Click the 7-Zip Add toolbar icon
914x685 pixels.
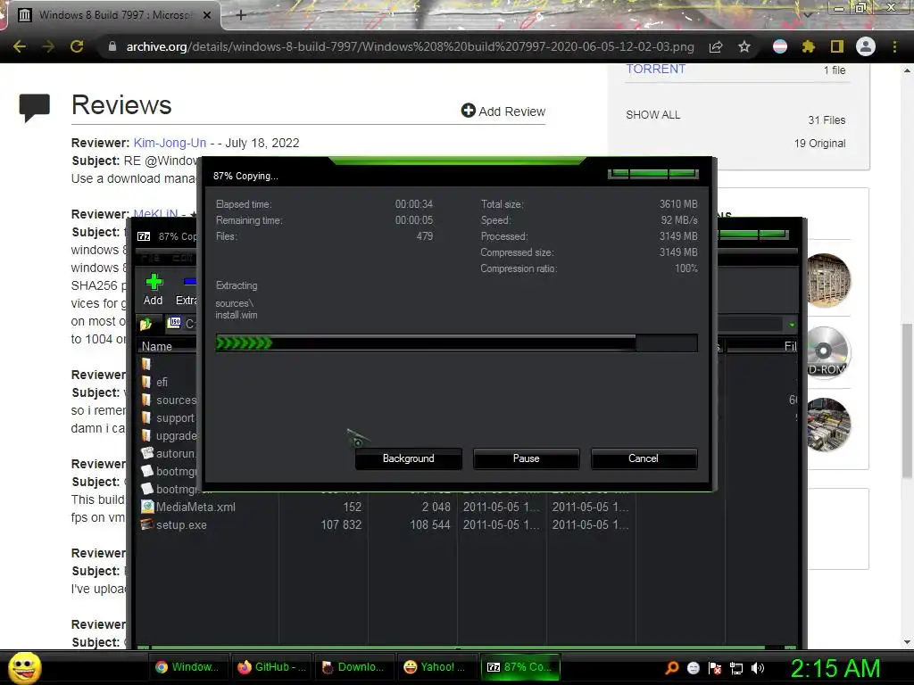click(x=154, y=290)
